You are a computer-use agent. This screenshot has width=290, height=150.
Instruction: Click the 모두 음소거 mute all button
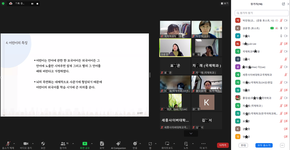click(264, 145)
